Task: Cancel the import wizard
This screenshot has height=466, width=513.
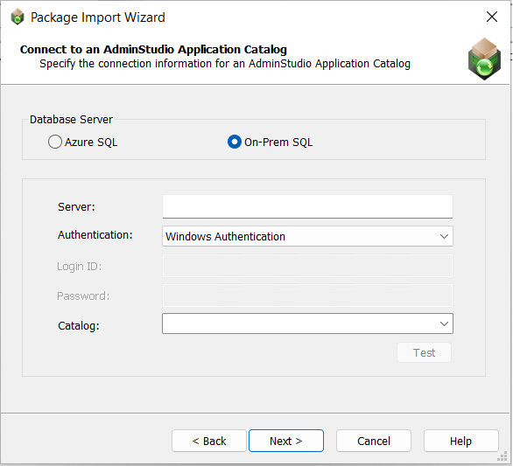Action: pos(374,441)
